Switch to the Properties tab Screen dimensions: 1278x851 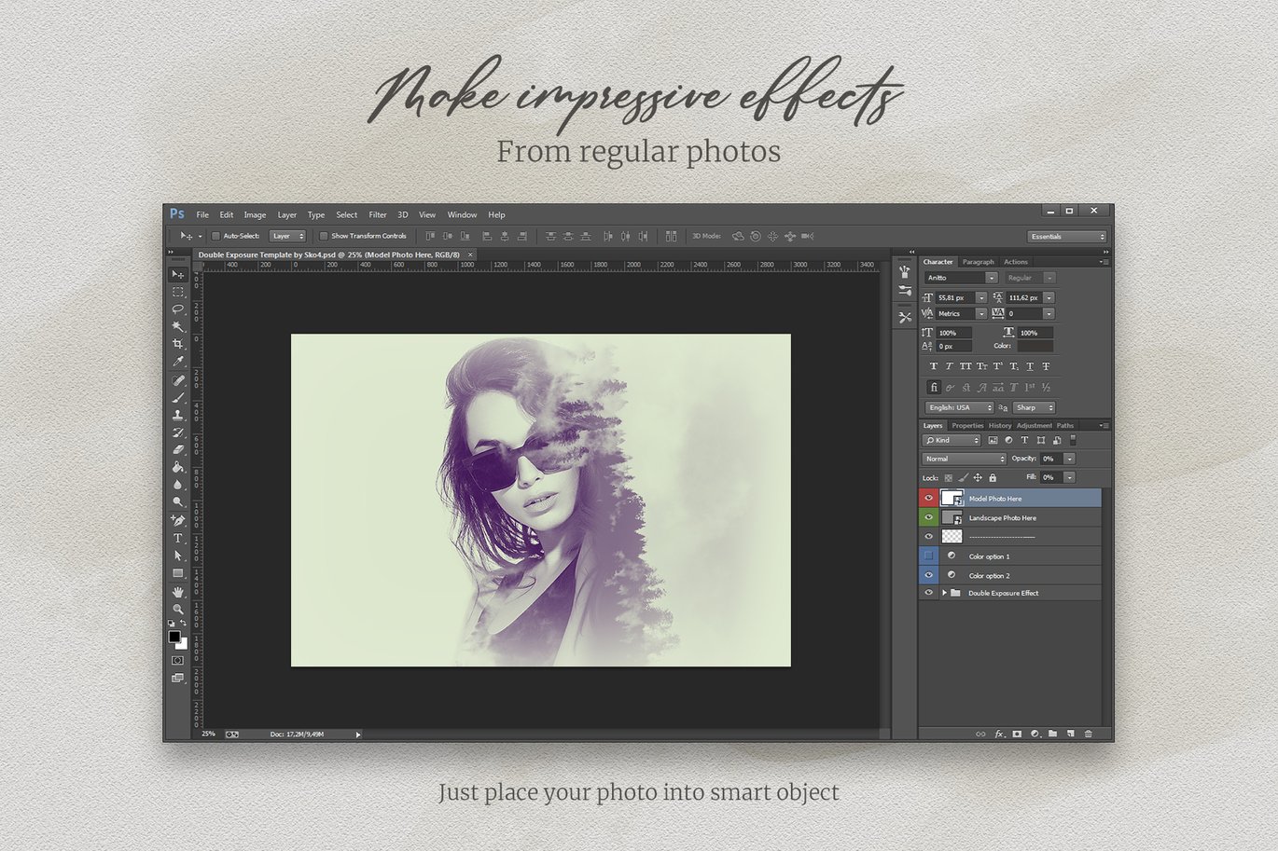click(967, 425)
